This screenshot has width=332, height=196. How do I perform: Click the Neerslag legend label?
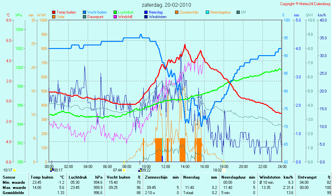(x=156, y=13)
